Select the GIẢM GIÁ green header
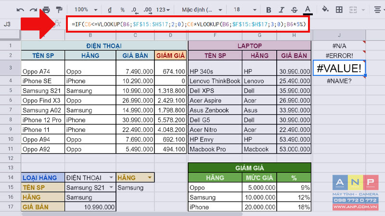The image size is (385, 216). click(249, 168)
